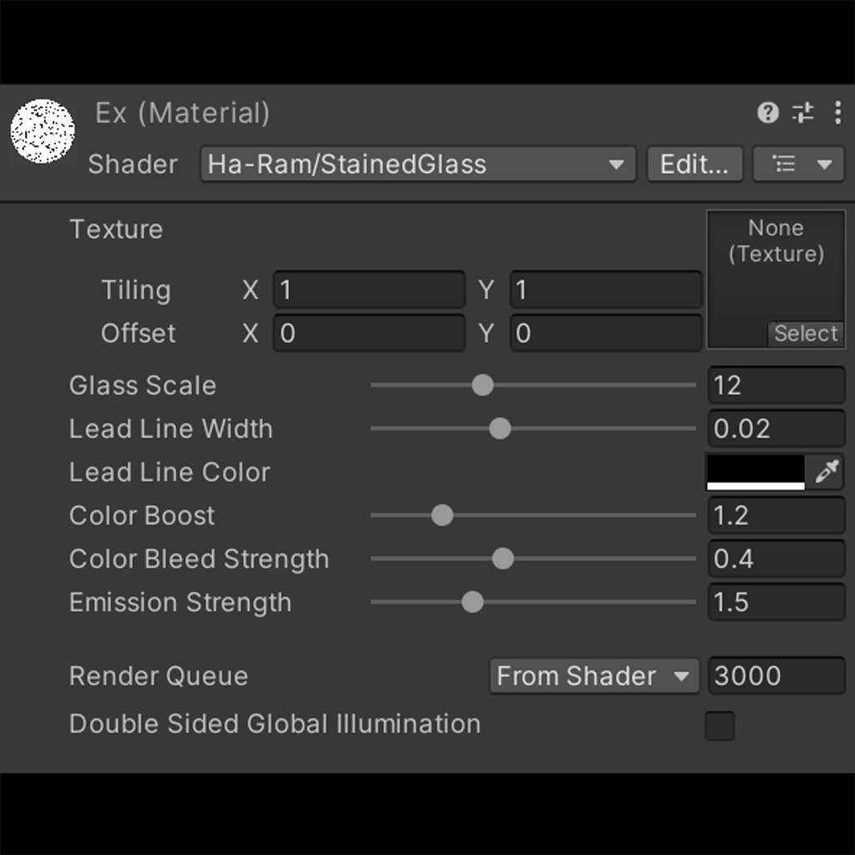Expand the shader dropdown arrow

615,164
